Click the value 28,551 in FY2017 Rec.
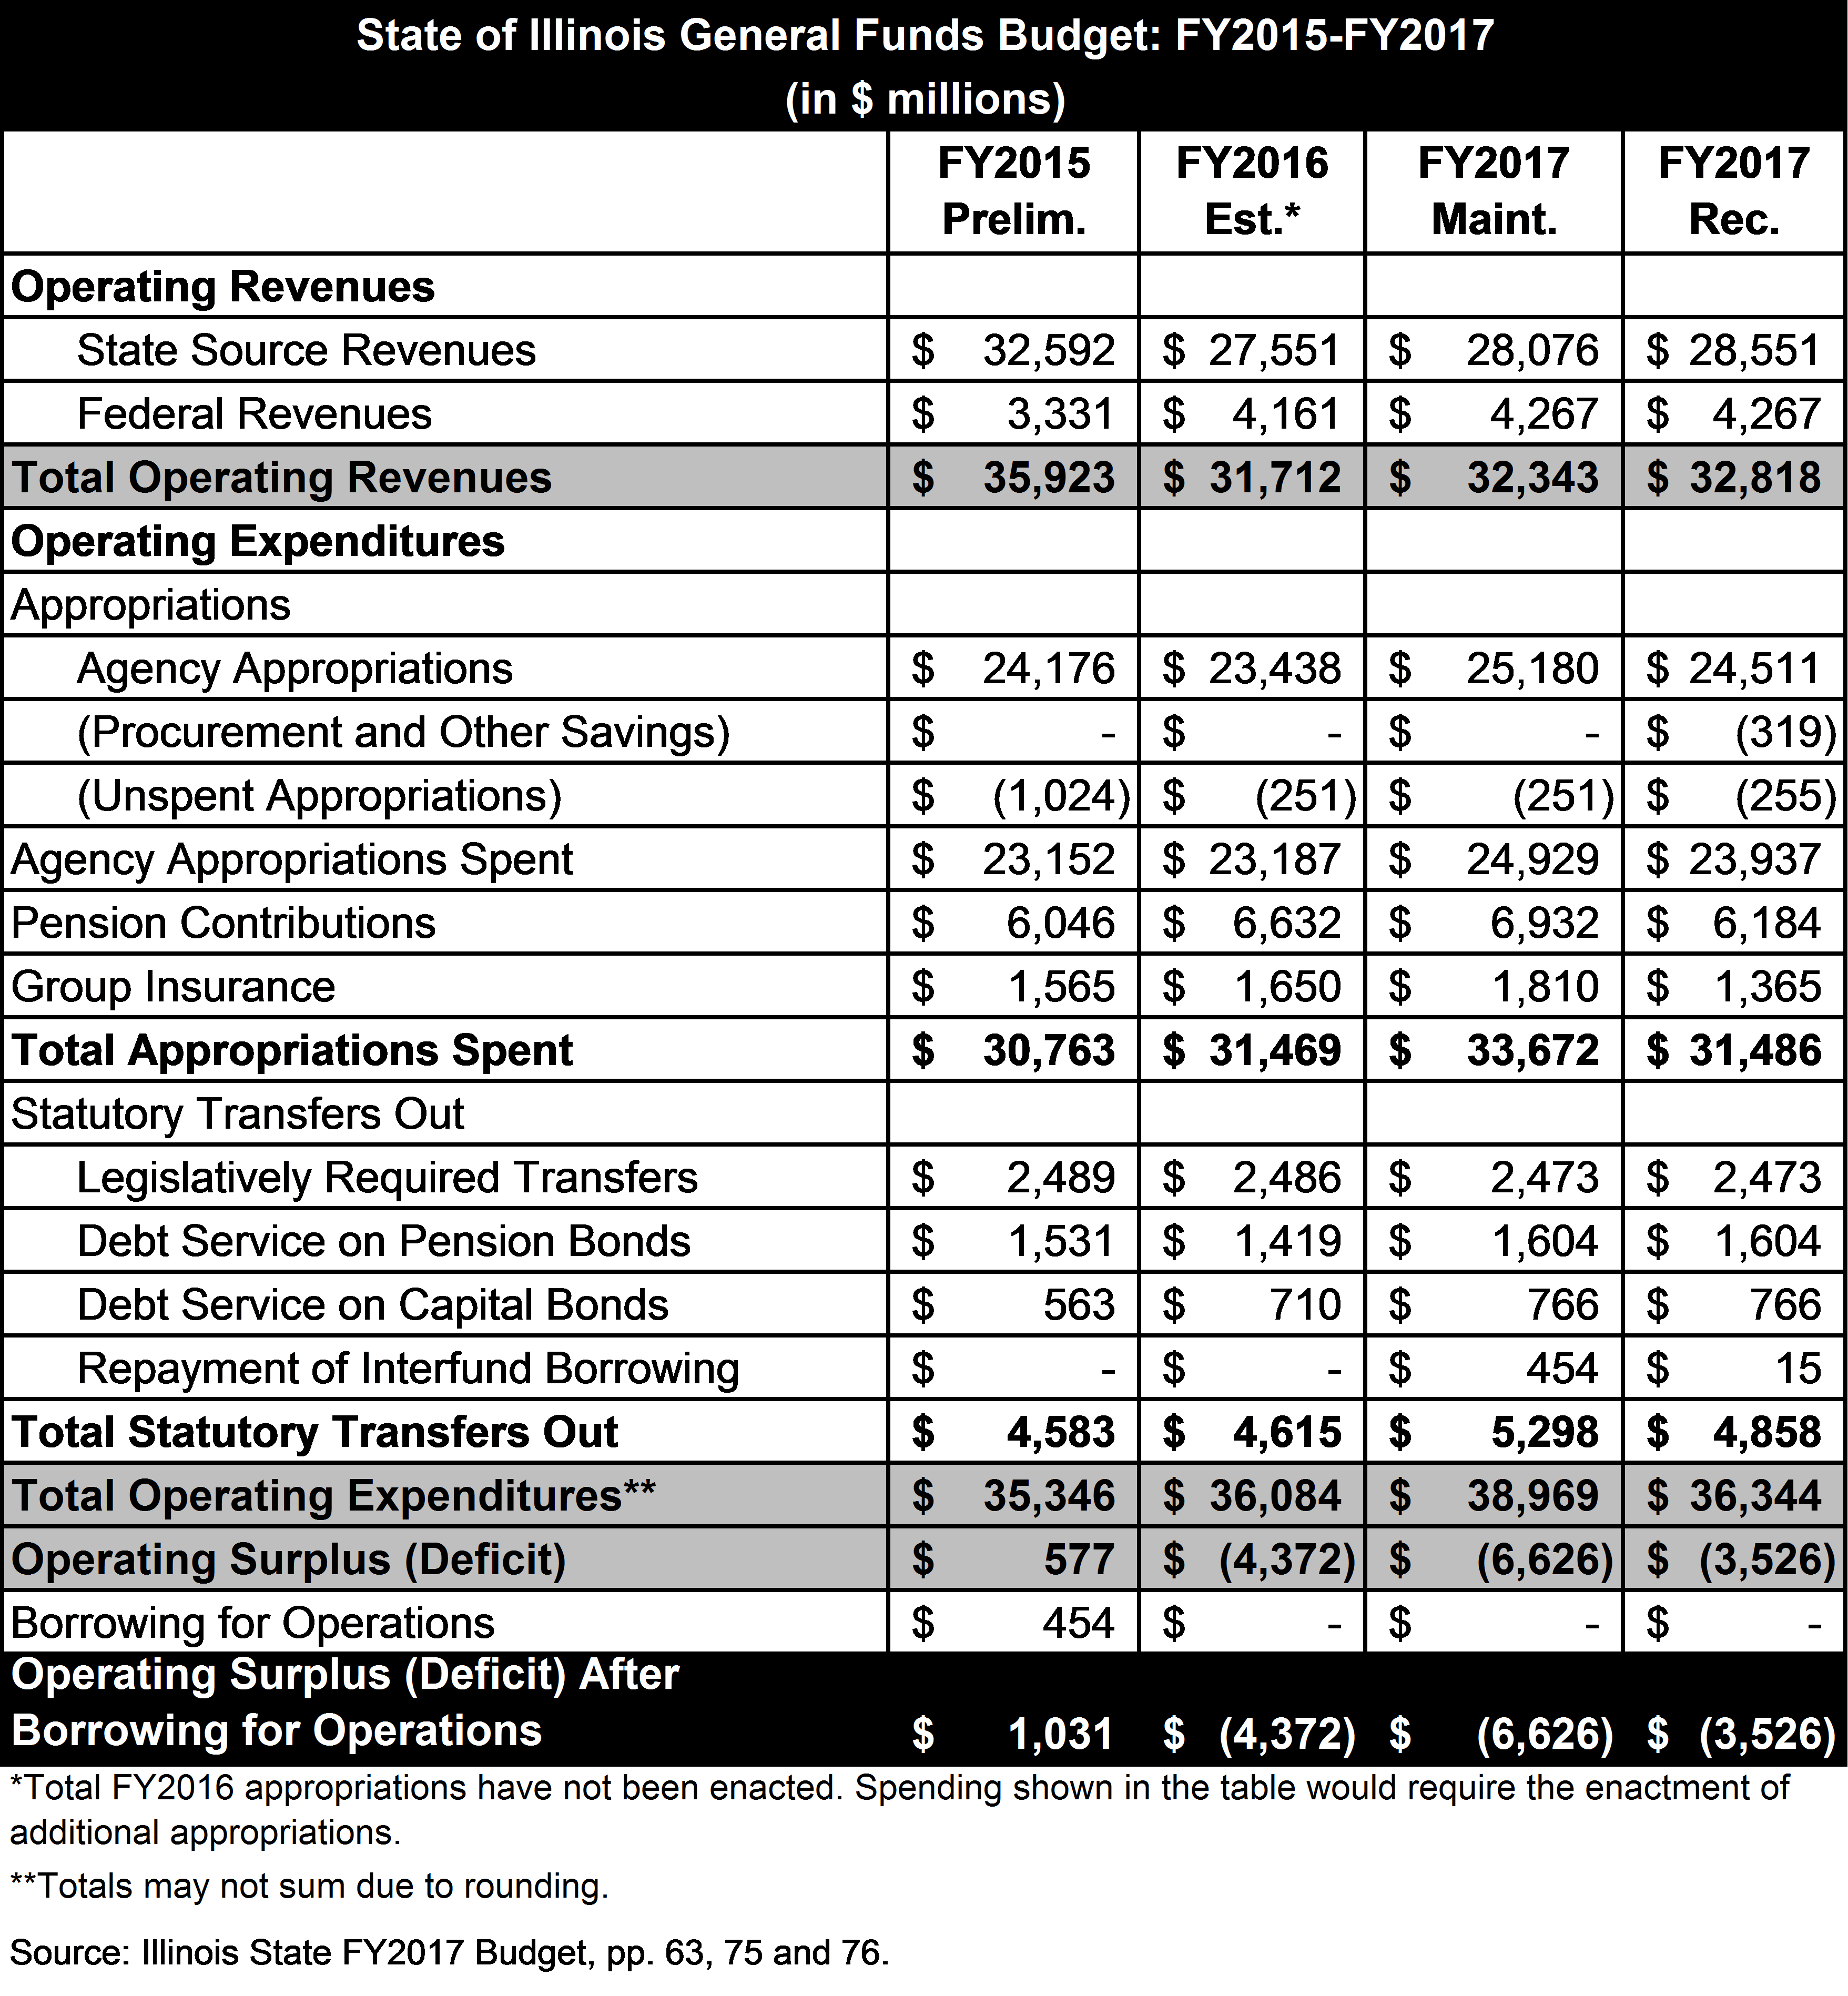 [x=1755, y=350]
